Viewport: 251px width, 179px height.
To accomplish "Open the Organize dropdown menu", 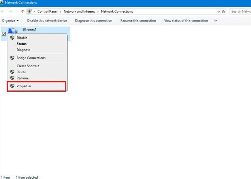I will coord(10,21).
